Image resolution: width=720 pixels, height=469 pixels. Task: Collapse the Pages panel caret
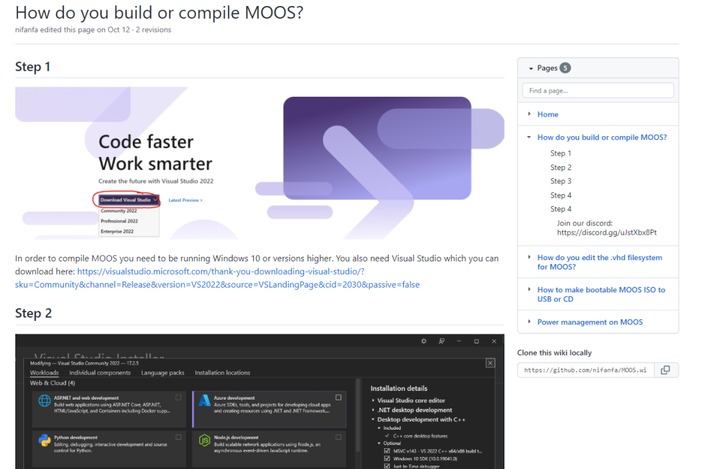point(531,69)
